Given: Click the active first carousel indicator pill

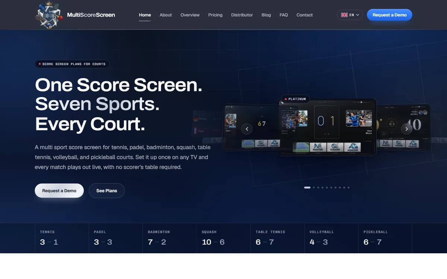Looking at the screenshot, I should [307, 187].
